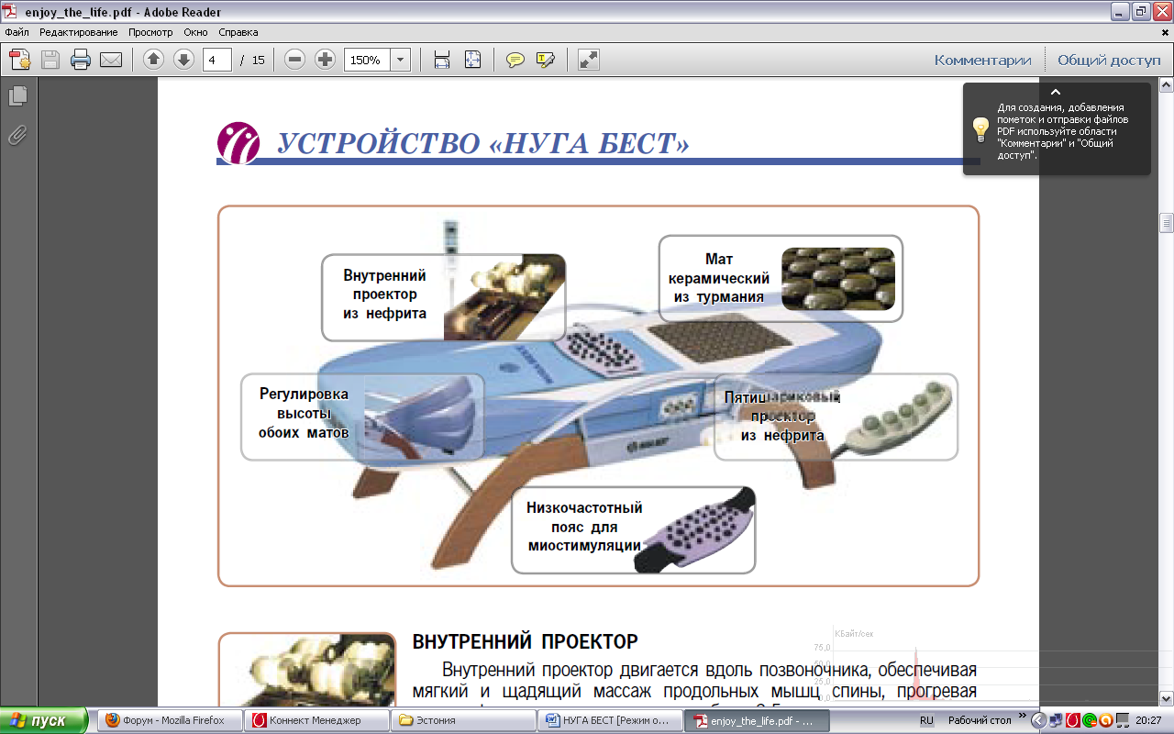This screenshot has height=734, width=1174.
Task: Zoom out with minus button
Action: click(294, 60)
